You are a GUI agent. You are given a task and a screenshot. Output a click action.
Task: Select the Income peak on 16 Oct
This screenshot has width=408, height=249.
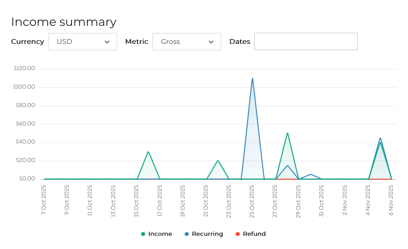coord(148,152)
